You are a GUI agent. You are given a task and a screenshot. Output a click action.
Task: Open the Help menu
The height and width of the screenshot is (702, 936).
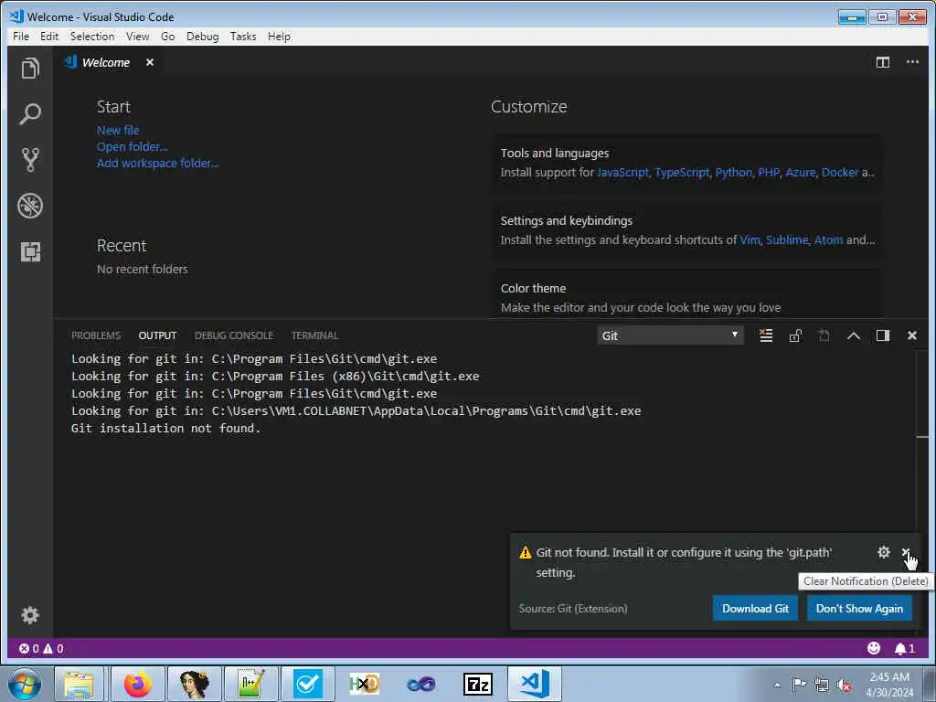(279, 37)
